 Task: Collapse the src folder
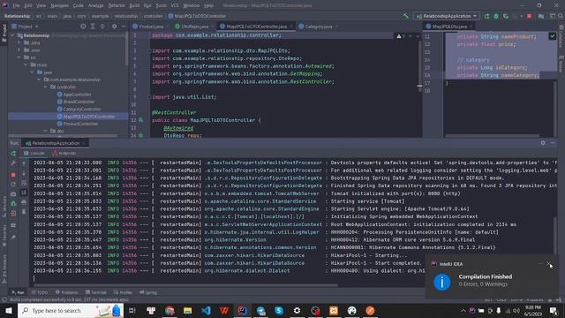tap(19, 57)
